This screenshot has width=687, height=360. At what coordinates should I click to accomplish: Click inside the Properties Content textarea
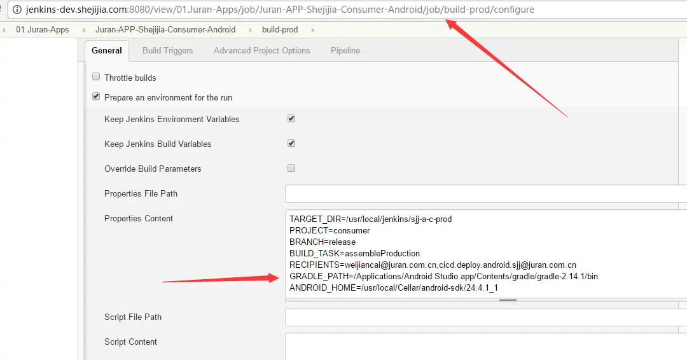(486, 254)
